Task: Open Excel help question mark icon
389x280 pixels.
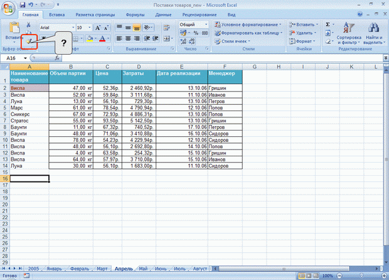Action: (x=360, y=14)
